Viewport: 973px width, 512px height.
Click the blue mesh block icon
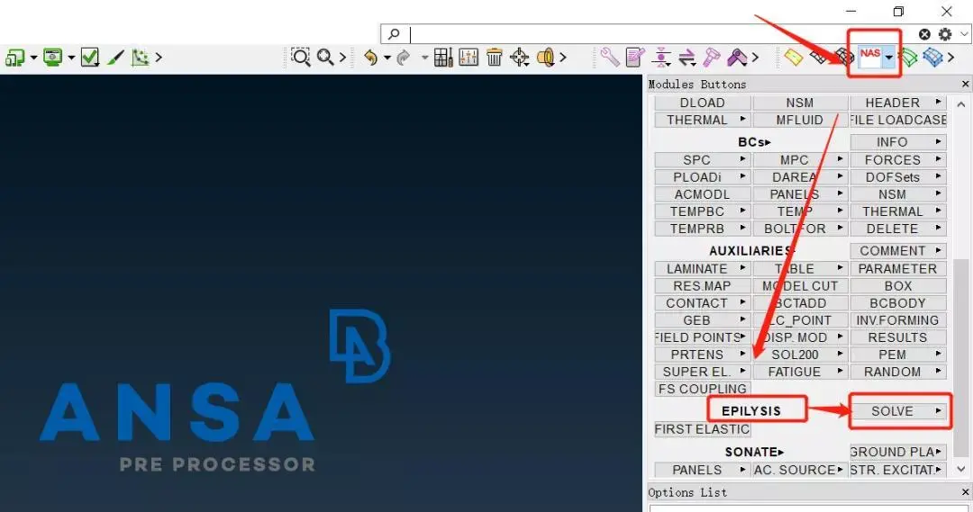(x=932, y=58)
